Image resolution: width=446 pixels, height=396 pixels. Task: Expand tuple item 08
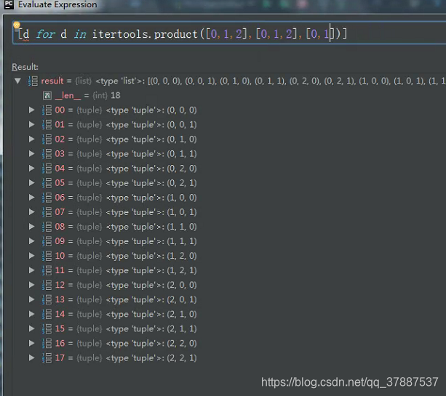31,227
